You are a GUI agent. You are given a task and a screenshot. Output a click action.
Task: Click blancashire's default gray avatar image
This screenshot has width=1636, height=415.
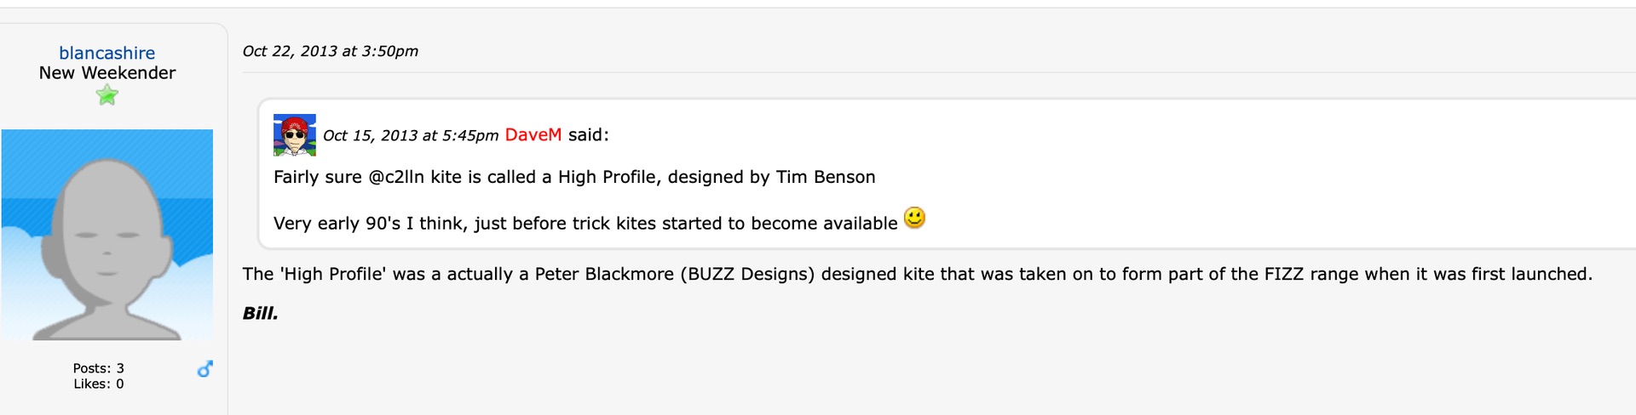(107, 235)
